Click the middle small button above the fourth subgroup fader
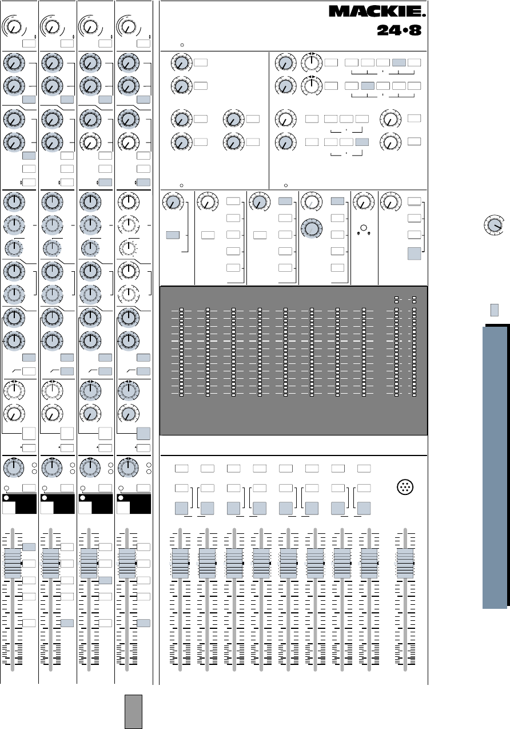 pyautogui.click(x=260, y=488)
